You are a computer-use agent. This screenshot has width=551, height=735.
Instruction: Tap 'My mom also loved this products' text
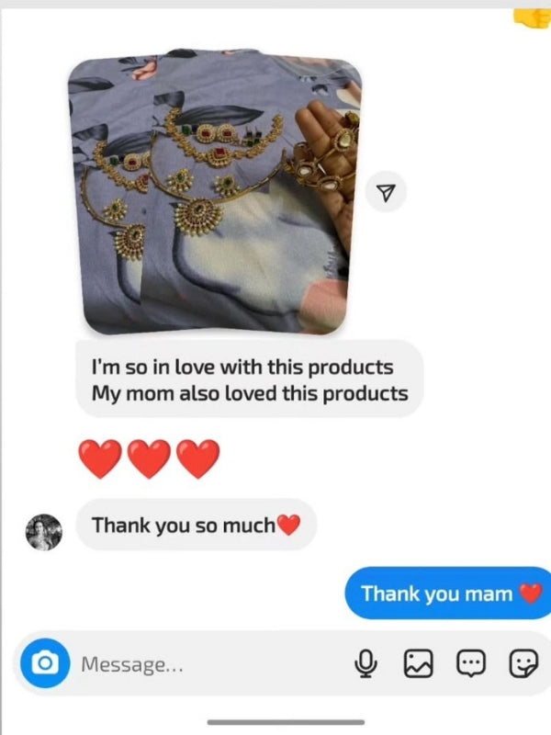click(x=250, y=393)
